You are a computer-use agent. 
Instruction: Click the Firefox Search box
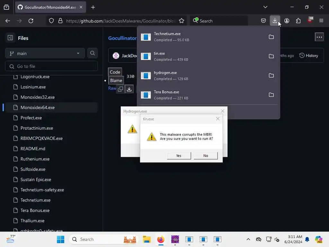coord(219,21)
